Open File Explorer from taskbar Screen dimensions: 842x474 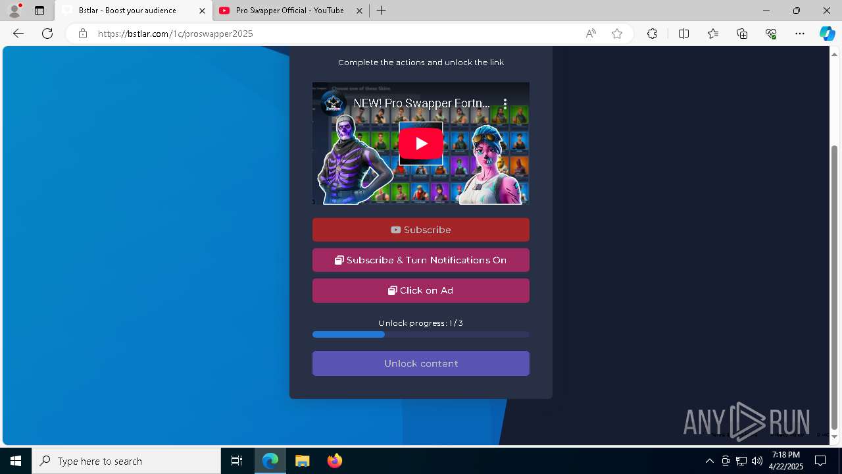(302, 461)
